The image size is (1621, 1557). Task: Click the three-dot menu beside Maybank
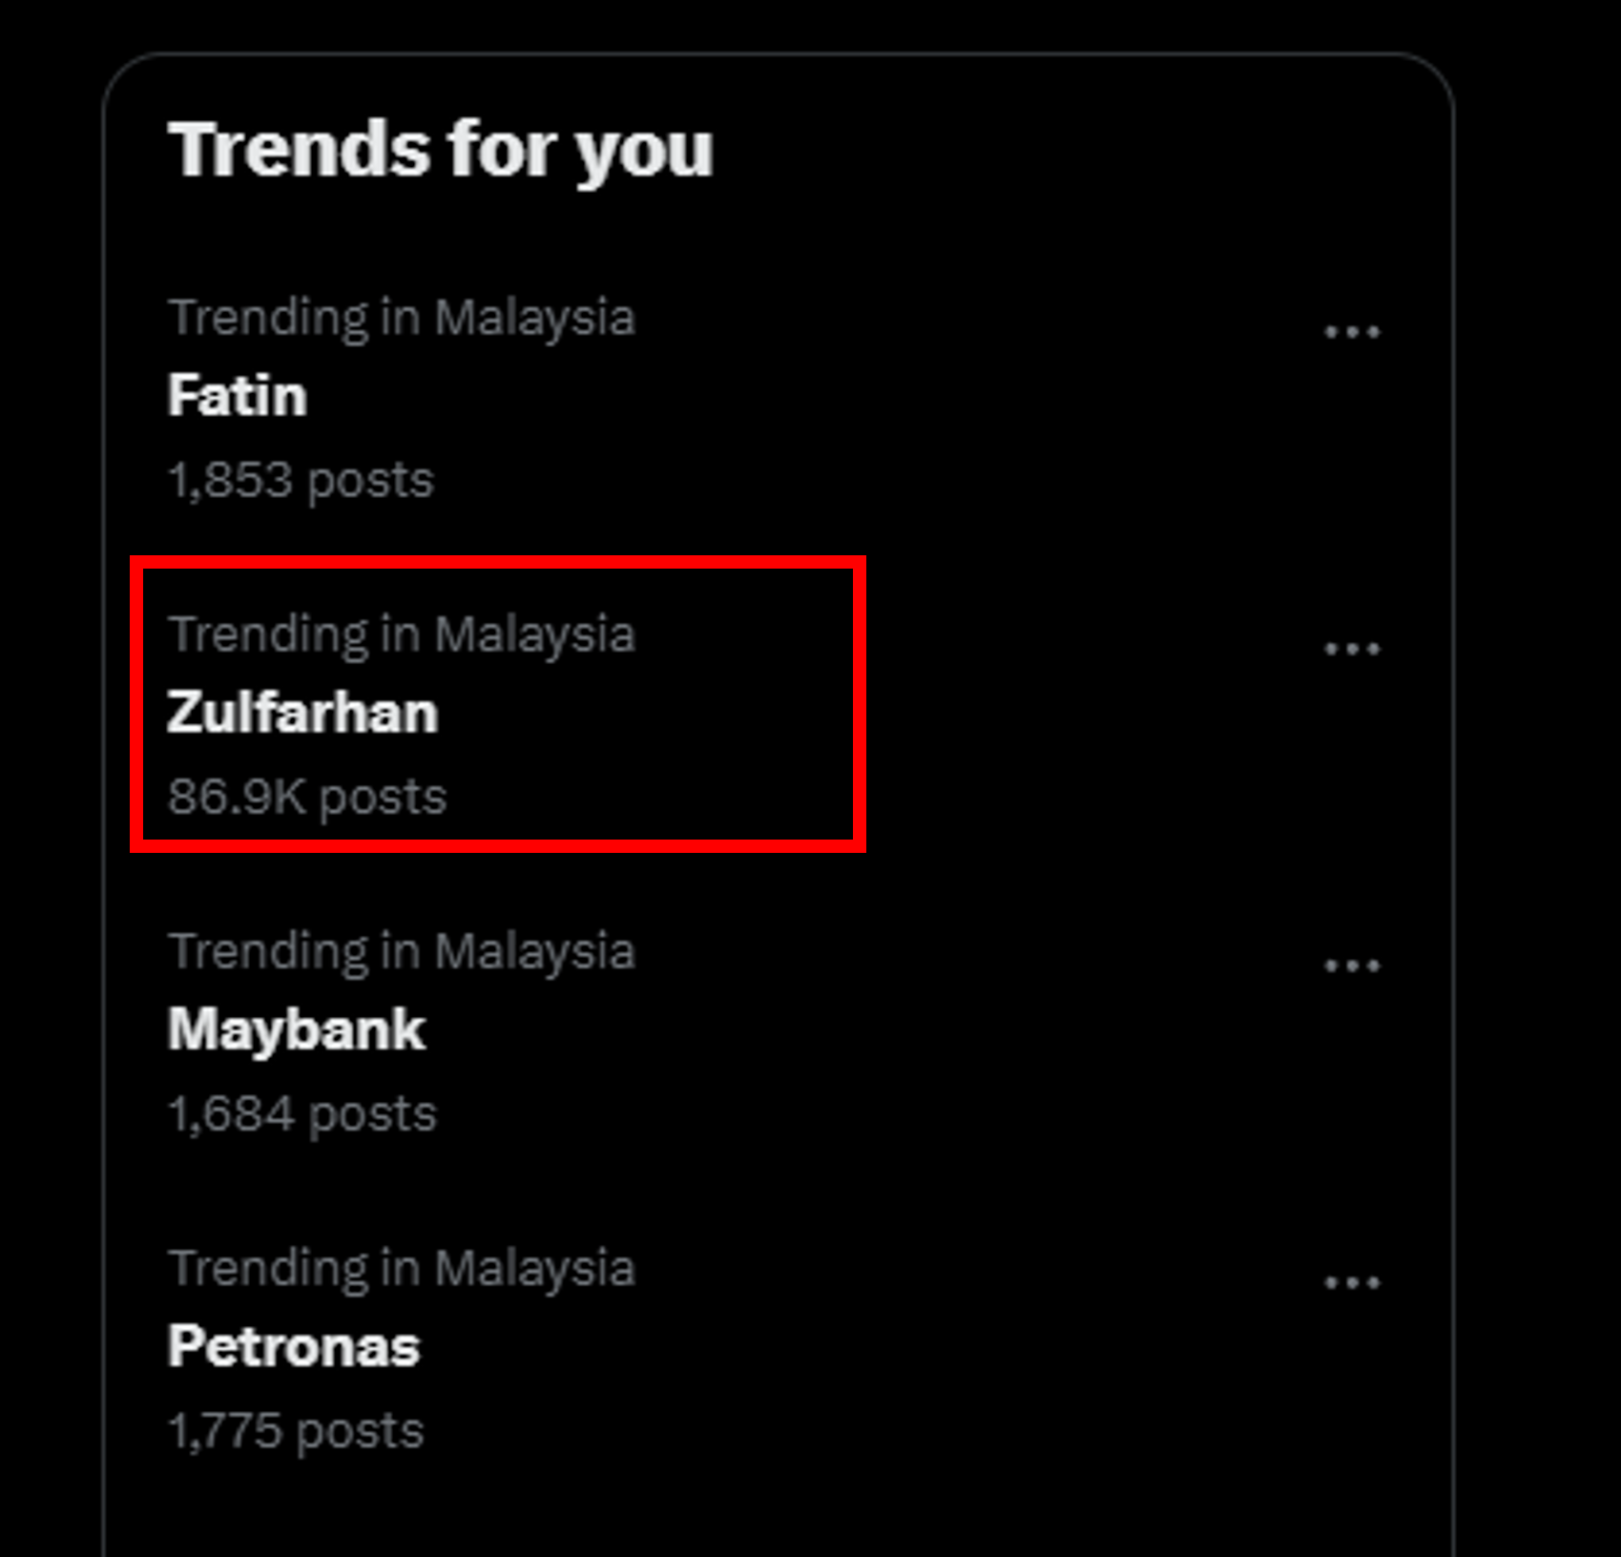coord(1352,965)
